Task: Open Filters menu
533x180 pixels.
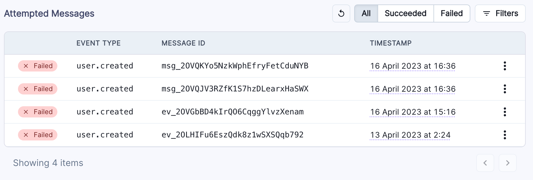Action: coord(500,13)
